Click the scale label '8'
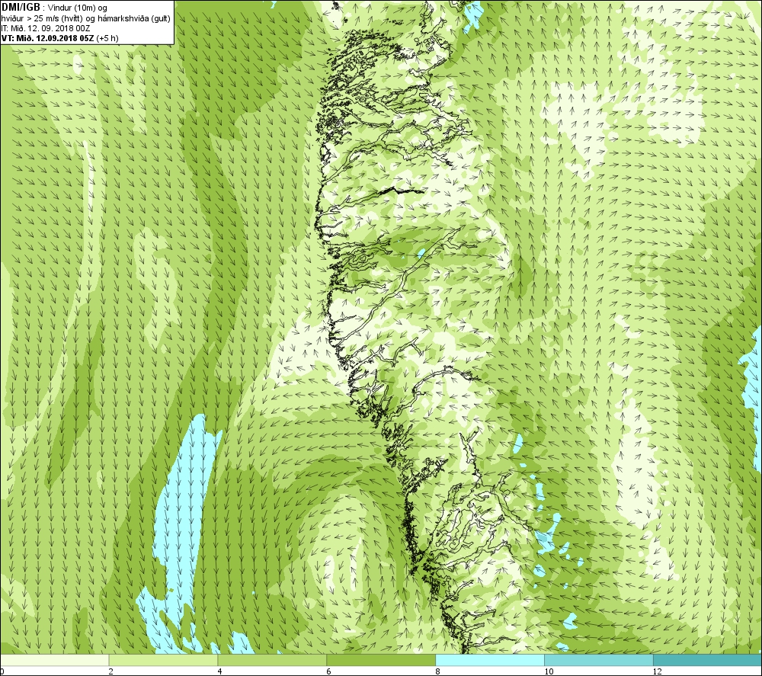 pos(438,671)
